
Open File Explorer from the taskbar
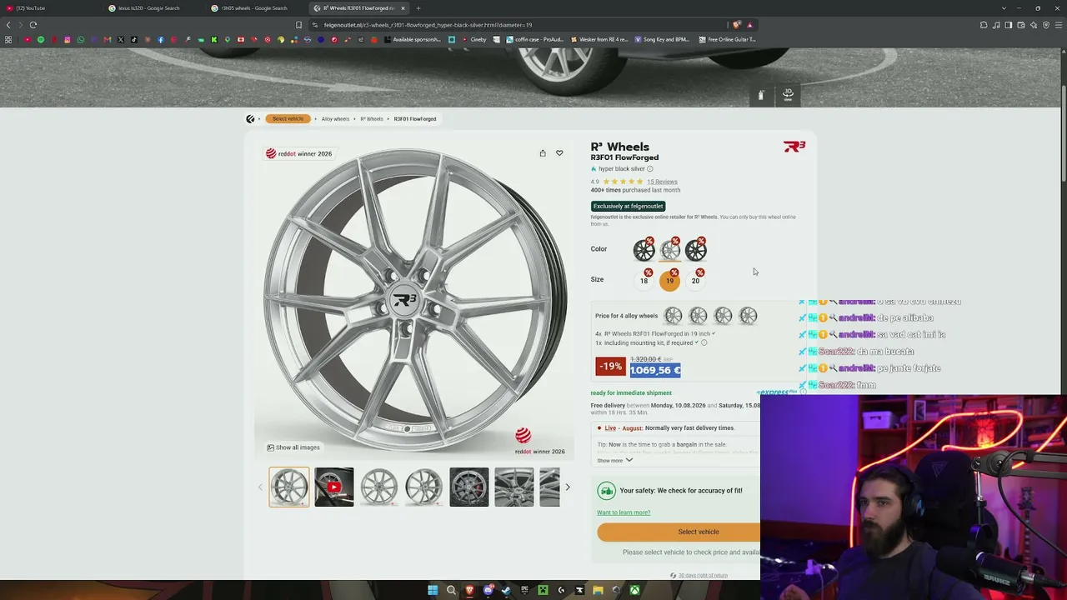[x=598, y=591]
